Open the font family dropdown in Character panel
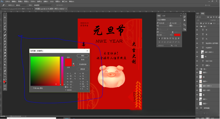220x119 pixels. click(x=170, y=20)
